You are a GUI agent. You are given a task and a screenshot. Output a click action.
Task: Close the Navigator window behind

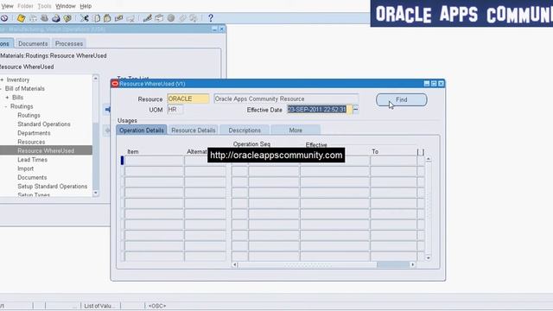click(221, 29)
